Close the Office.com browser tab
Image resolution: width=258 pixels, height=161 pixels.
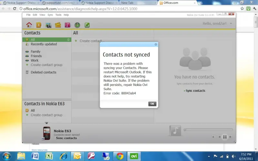pyautogui.click(x=194, y=3)
